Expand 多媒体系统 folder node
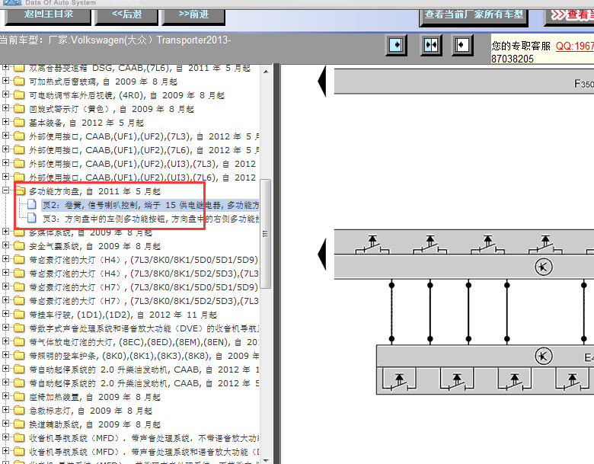Image resolution: width=594 pixels, height=464 pixels. tap(5, 232)
